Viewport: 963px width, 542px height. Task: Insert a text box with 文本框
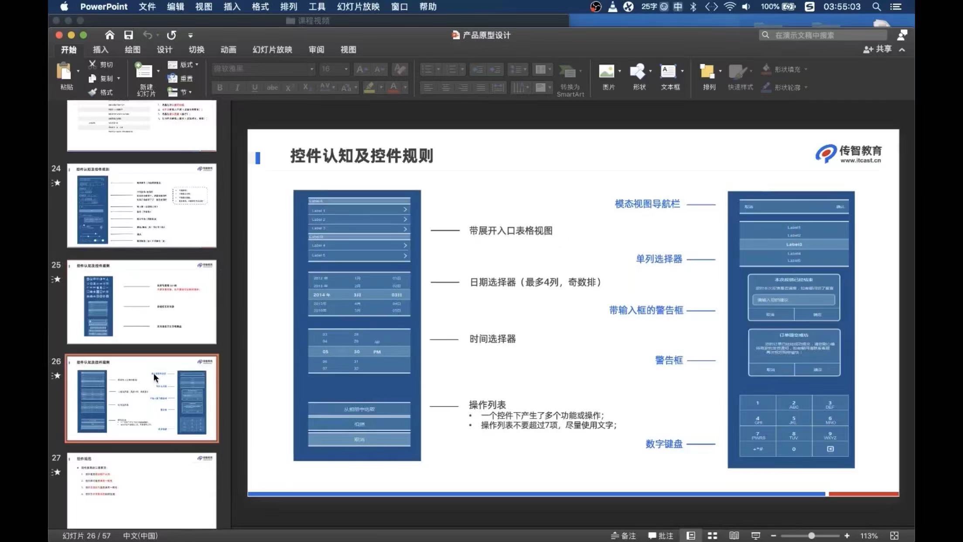coord(668,72)
